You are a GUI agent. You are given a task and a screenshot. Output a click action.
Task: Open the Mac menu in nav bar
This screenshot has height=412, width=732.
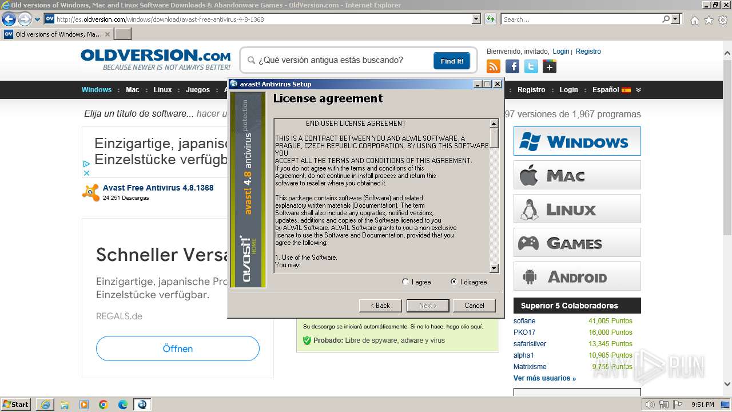click(133, 90)
